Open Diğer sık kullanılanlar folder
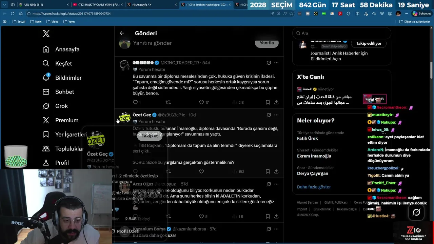This screenshot has height=244, width=434. 415,22
